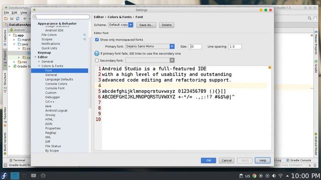Select Console Colors in settings tree
Image resolution: width=321 pixels, height=180 pixels.
click(x=56, y=84)
